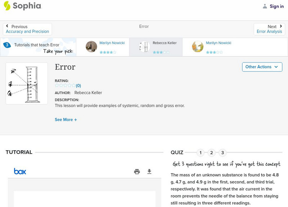Select the Rebecca Keller tutorial tab
This screenshot has height=207, width=288.
click(156, 47)
